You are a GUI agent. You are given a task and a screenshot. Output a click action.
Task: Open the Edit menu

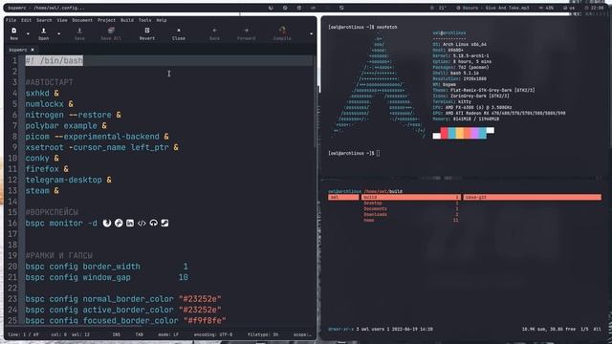26,20
